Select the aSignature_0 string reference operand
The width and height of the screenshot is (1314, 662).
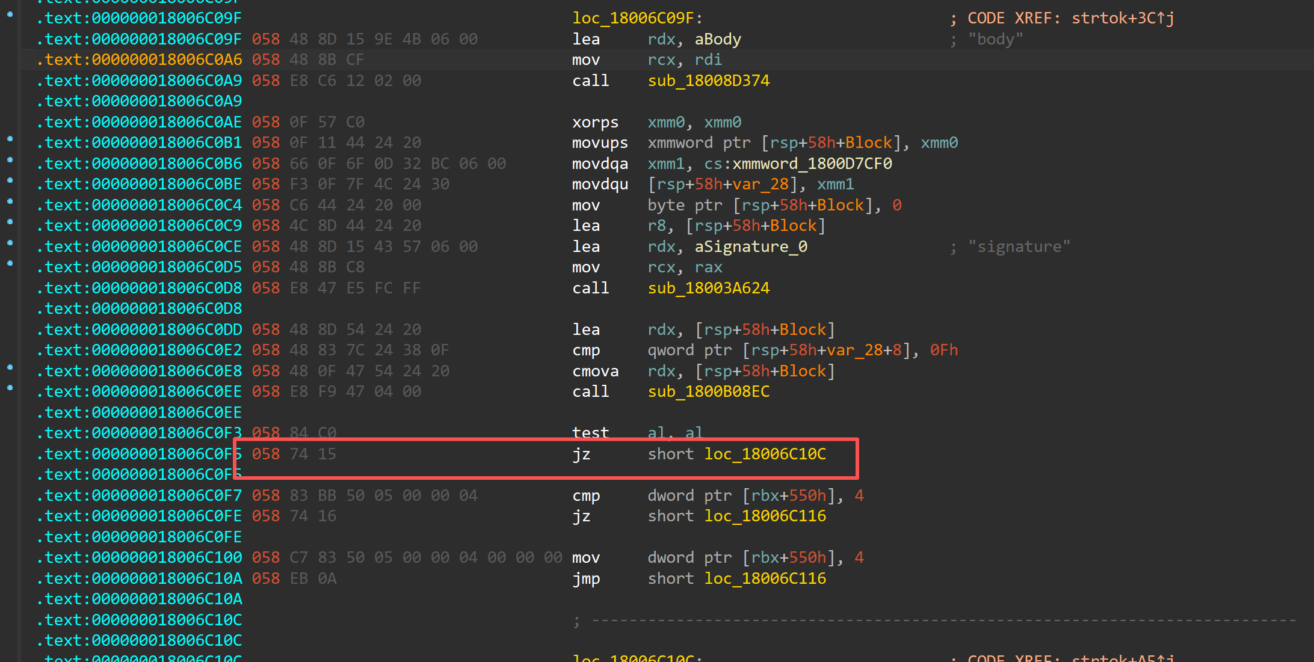pos(750,247)
